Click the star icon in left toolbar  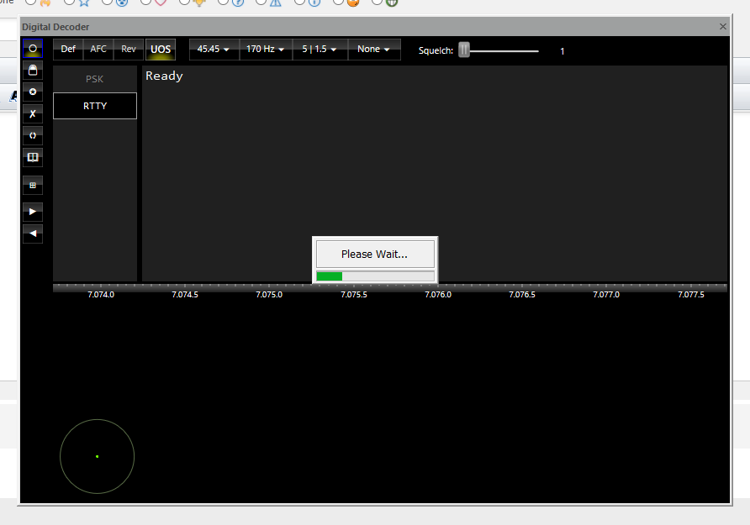coord(33,92)
